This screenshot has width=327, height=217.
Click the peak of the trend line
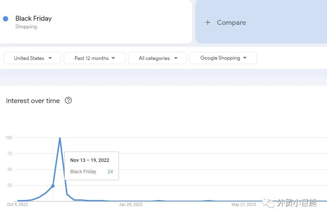60,138
